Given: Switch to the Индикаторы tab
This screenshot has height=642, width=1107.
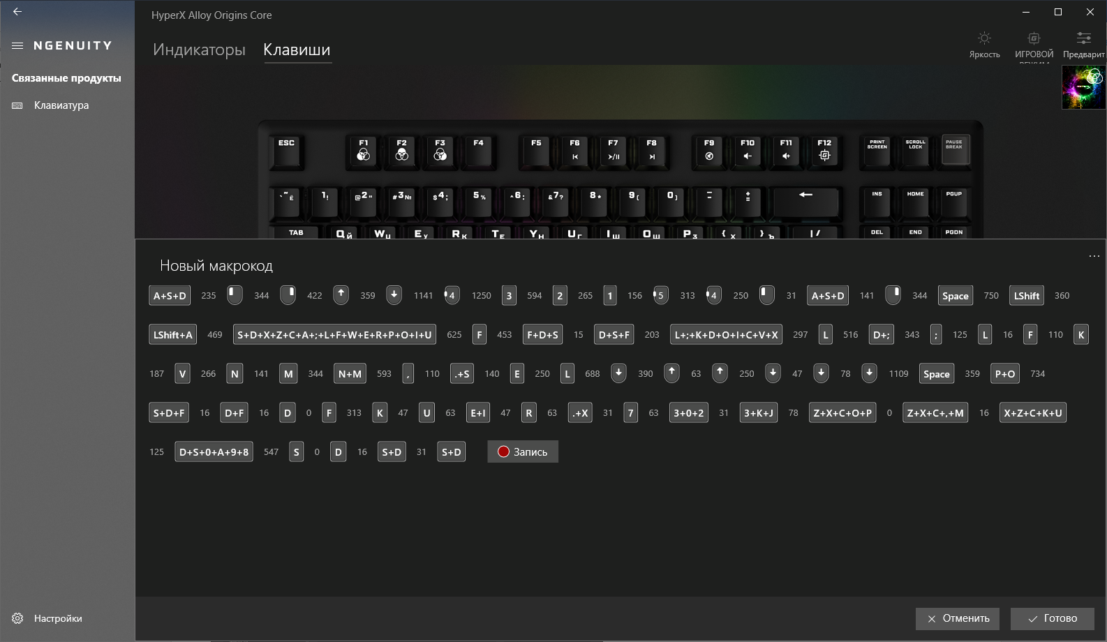Looking at the screenshot, I should [x=199, y=50].
